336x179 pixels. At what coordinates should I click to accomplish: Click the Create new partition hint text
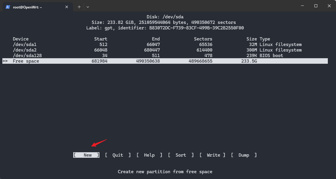165,171
